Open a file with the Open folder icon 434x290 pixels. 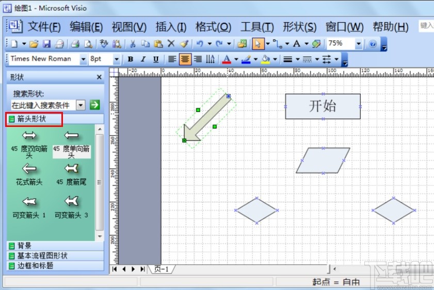[x=34, y=44]
